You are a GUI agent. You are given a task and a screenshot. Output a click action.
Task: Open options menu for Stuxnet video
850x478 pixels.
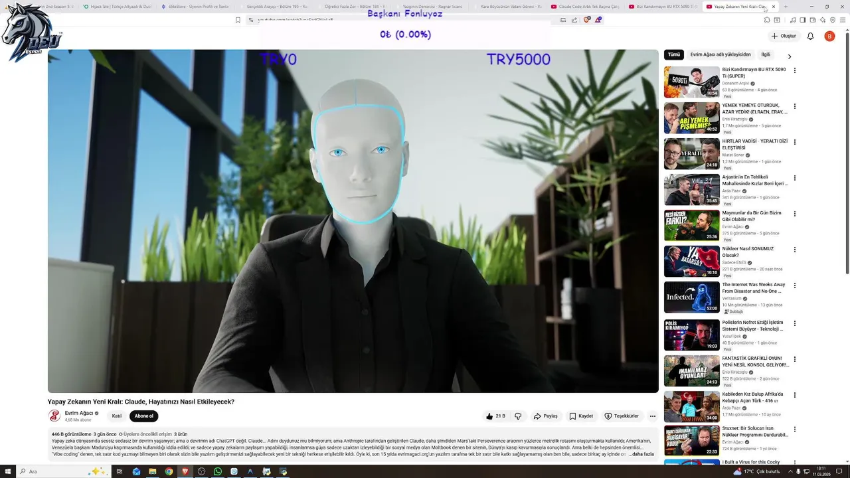tap(795, 430)
